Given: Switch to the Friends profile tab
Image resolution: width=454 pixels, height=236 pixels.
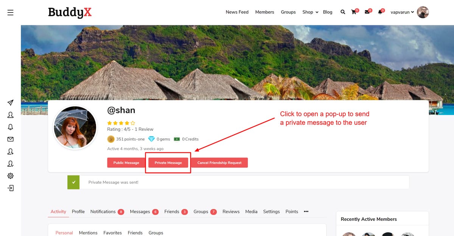Looking at the screenshot, I should tap(172, 212).
